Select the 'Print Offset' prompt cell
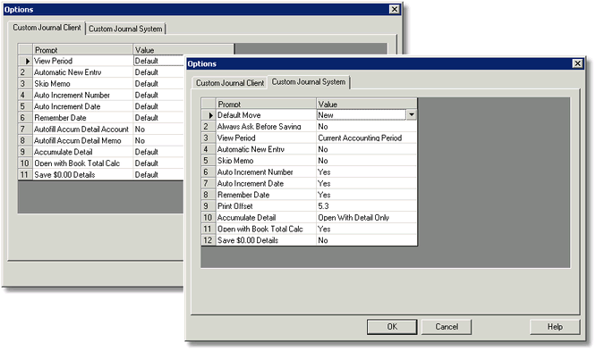 click(266, 206)
